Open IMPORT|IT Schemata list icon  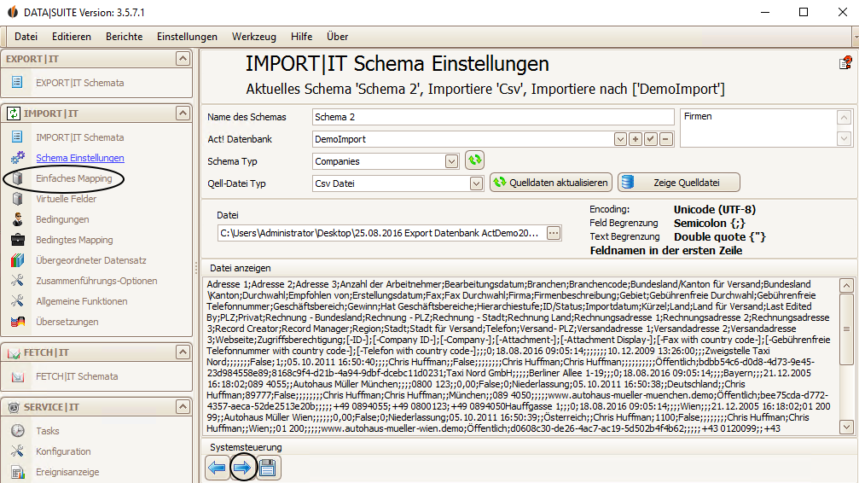click(18, 137)
